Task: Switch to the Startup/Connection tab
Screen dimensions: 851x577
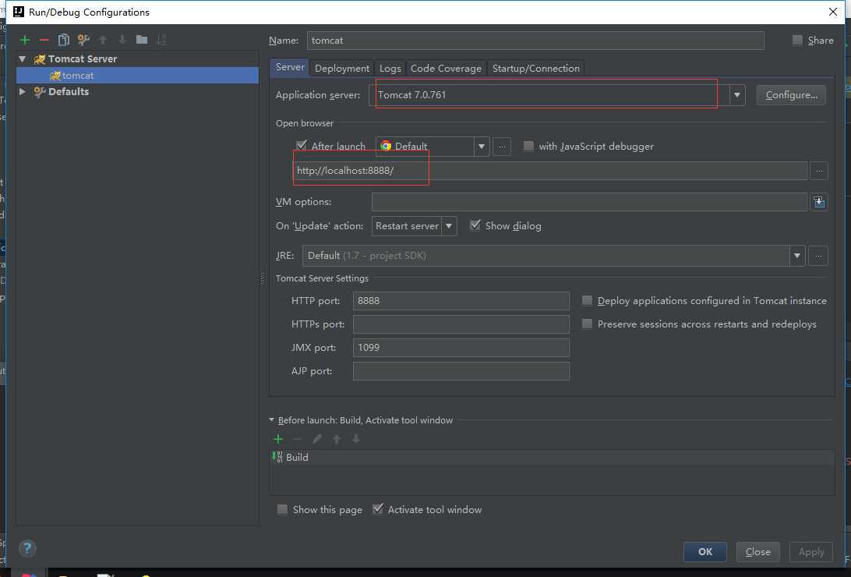Action: pyautogui.click(x=536, y=69)
